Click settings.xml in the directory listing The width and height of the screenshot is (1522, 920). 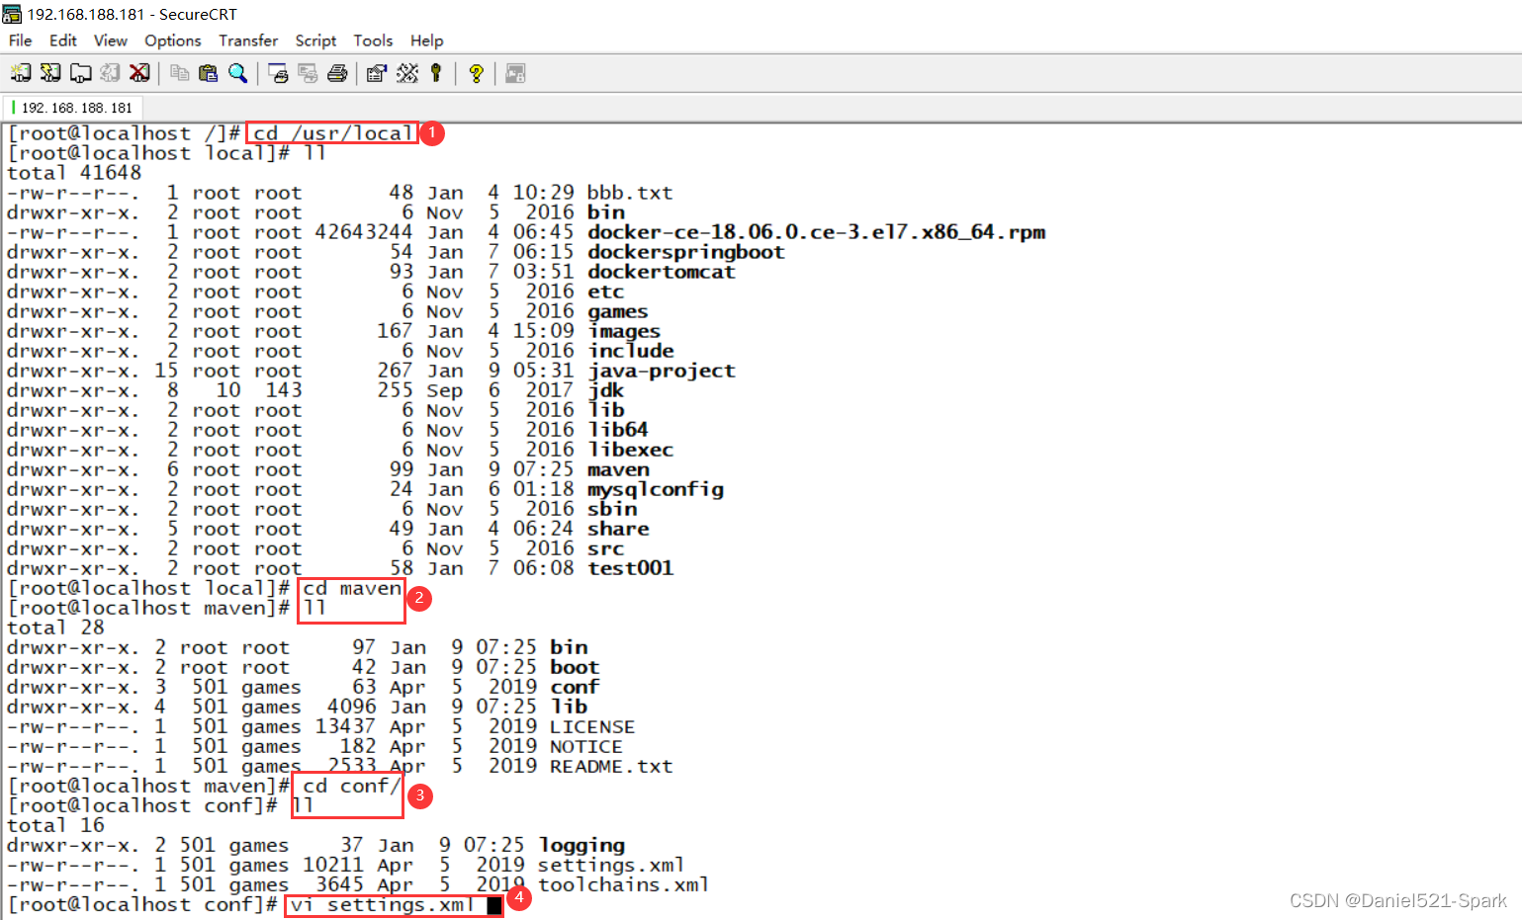click(611, 865)
